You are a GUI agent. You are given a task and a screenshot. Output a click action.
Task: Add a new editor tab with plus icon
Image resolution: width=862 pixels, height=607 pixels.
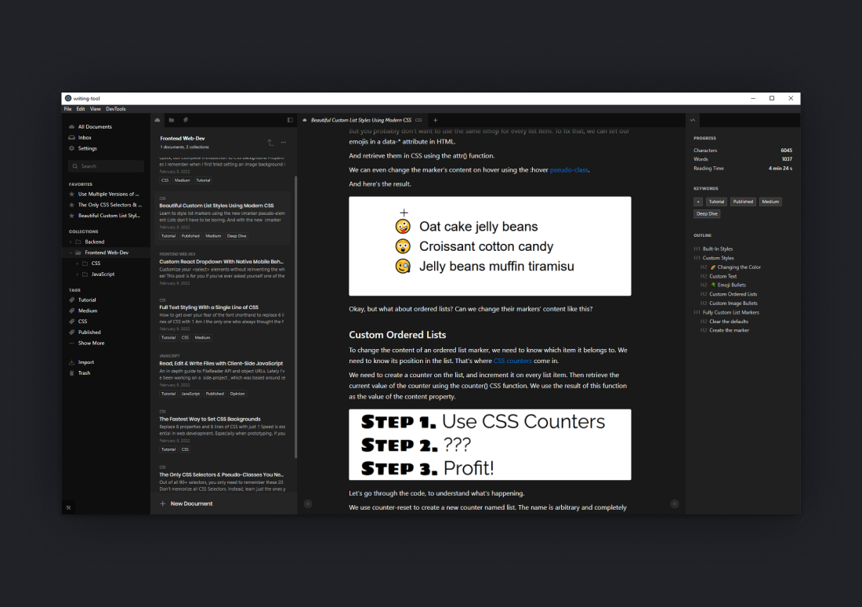tap(436, 120)
